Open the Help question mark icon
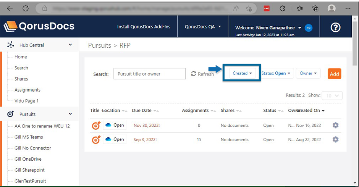359x187 pixels. click(x=335, y=27)
